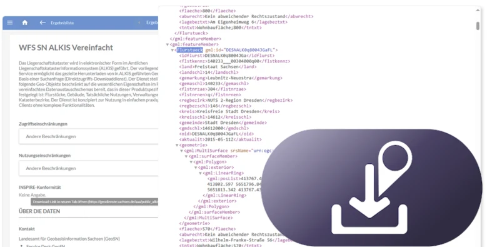Click the Zugriffseinschränkungen label
Image resolution: width=487 pixels, height=247 pixels.
point(43,124)
